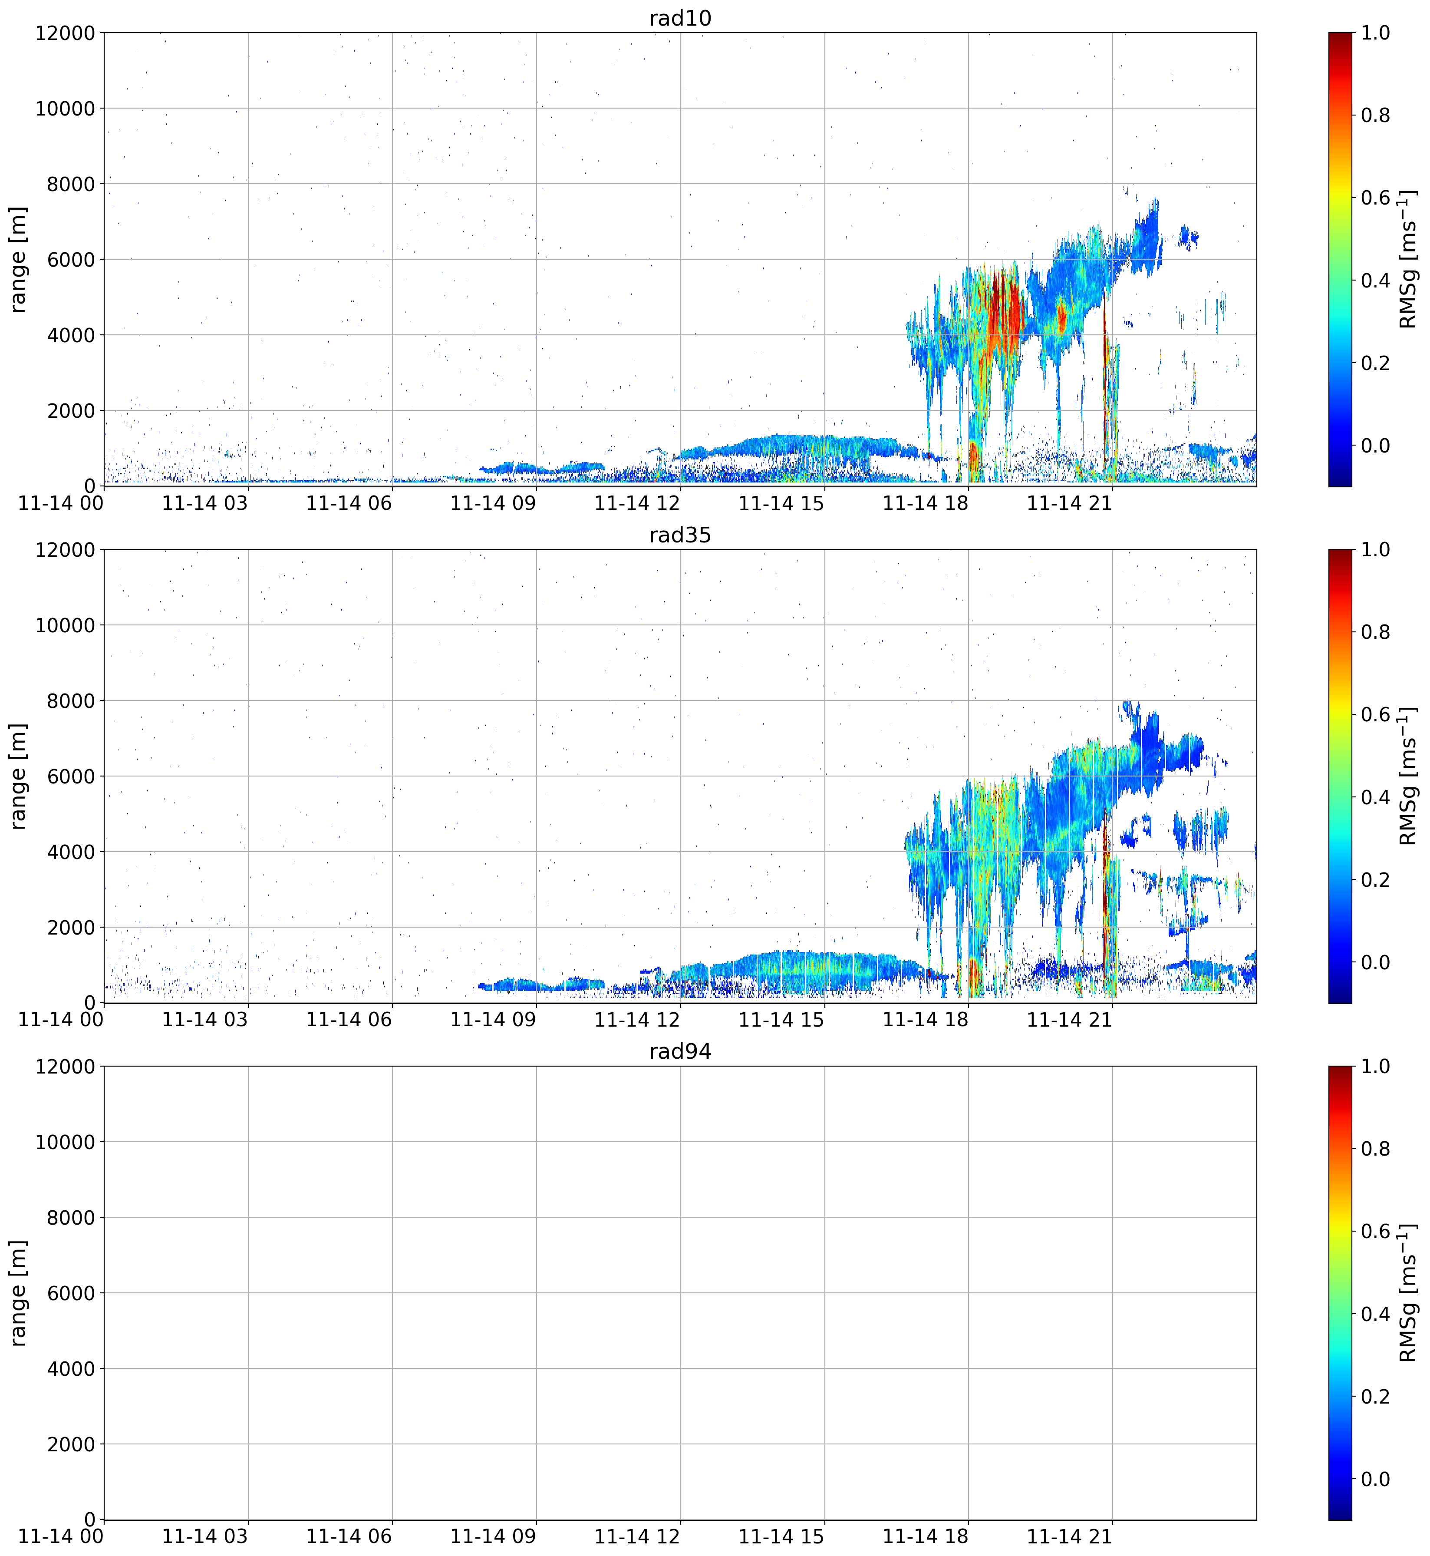Click the 6000 tick on rad35 y-axis
The image size is (1430, 1556).
coord(71,776)
